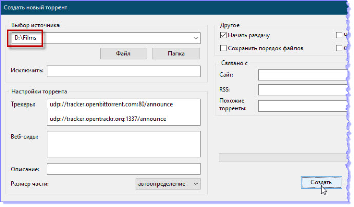Screen dimensions: 354x207
Task: Click the openbittorrent tracker URL line
Action: click(111, 104)
